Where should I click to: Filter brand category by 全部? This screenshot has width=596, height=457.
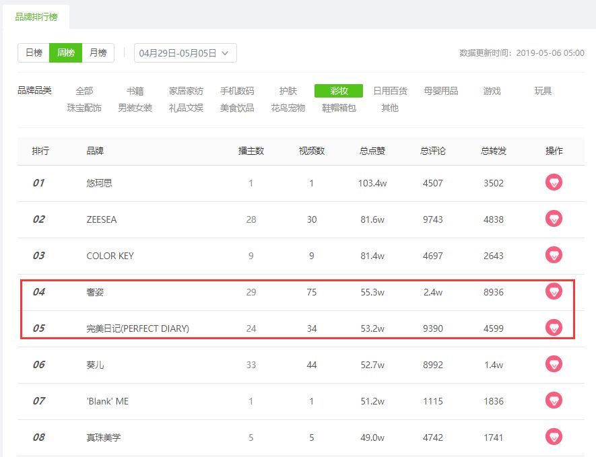[x=84, y=91]
